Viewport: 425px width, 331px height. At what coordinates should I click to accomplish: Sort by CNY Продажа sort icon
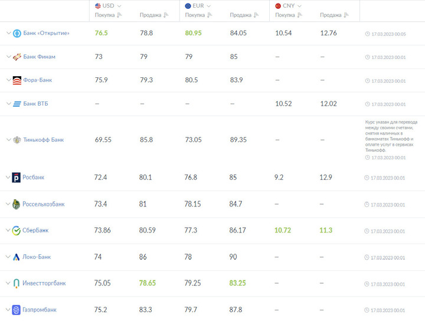[346, 15]
